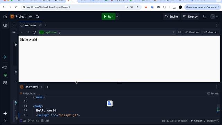222x125 pixels.
Task: Open the browser extensions puzzle icon
Action: [x=165, y=7]
